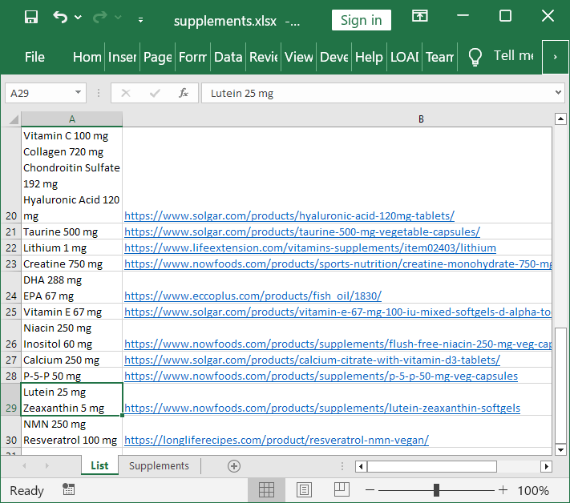This screenshot has height=503, width=570.
Task: Click the Tell me lightbulb icon
Action: [x=475, y=57]
